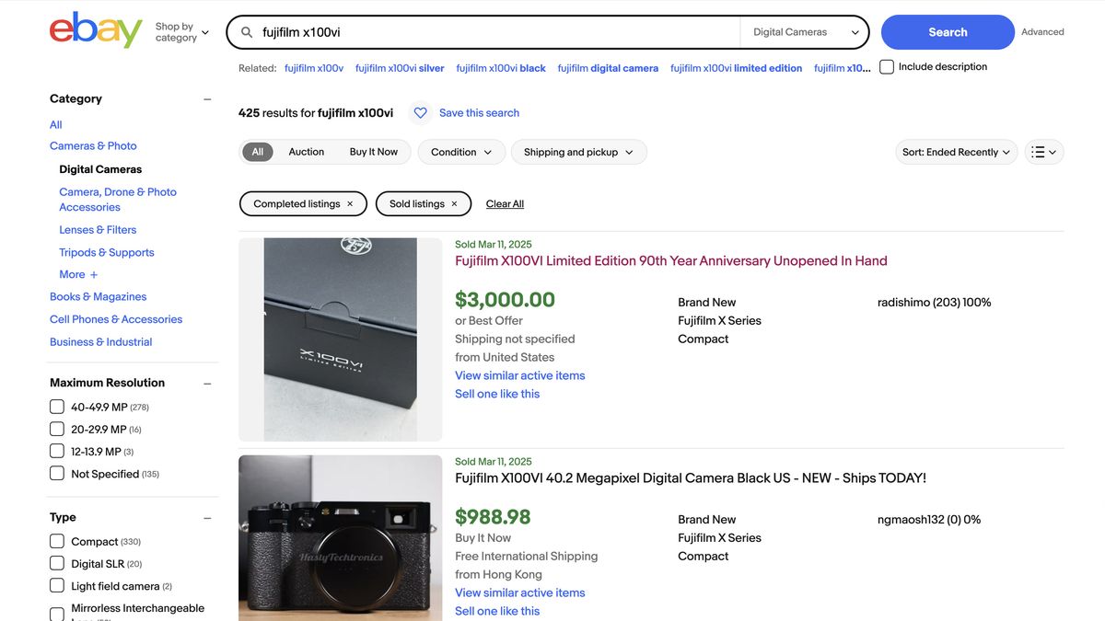Click the search magnifier icon

247,32
